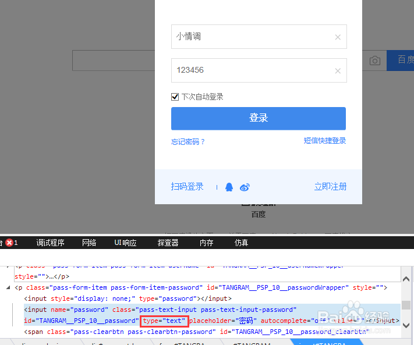Select the span pass-clearbtn-password line

[x=196, y=332]
